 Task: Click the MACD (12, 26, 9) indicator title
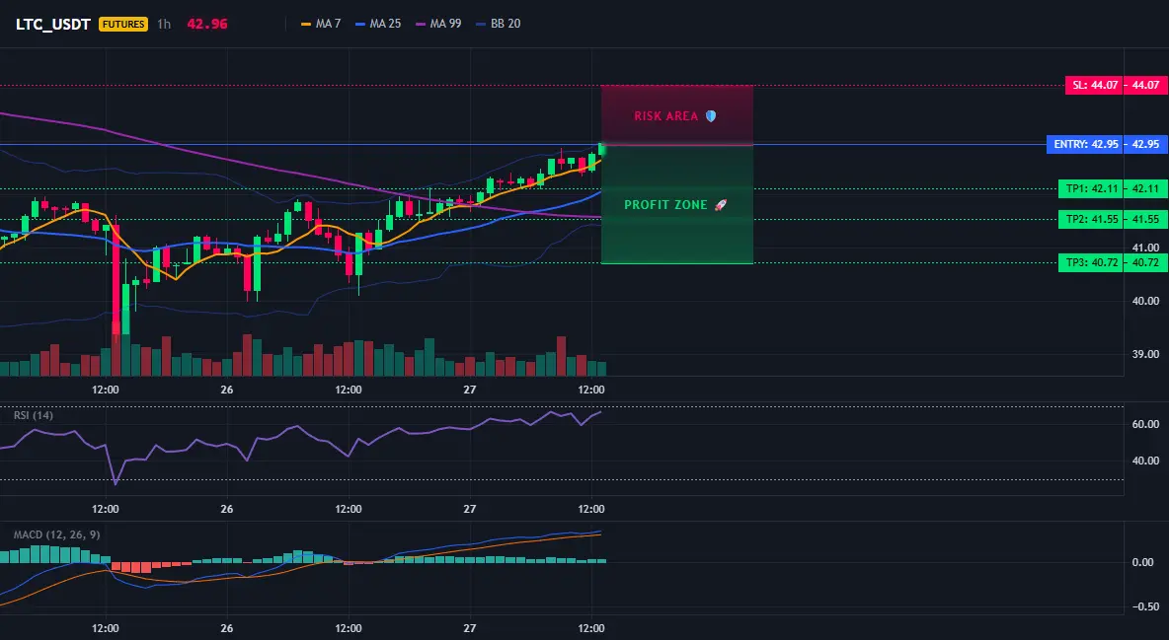coord(56,534)
